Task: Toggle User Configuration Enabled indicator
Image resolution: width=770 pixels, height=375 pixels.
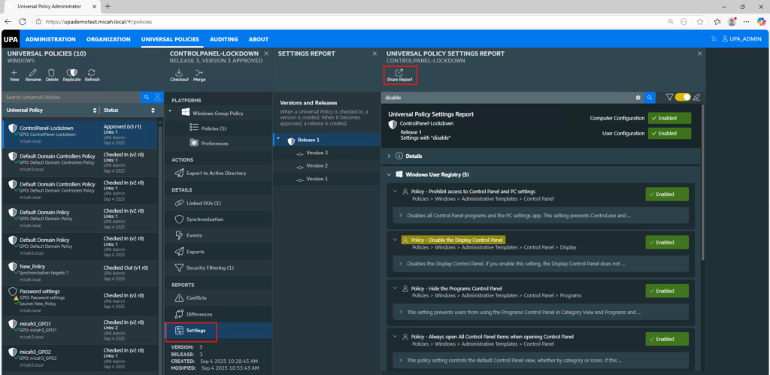Action: [x=668, y=133]
